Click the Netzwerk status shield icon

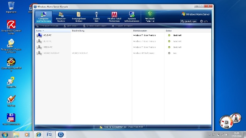coord(150,13)
